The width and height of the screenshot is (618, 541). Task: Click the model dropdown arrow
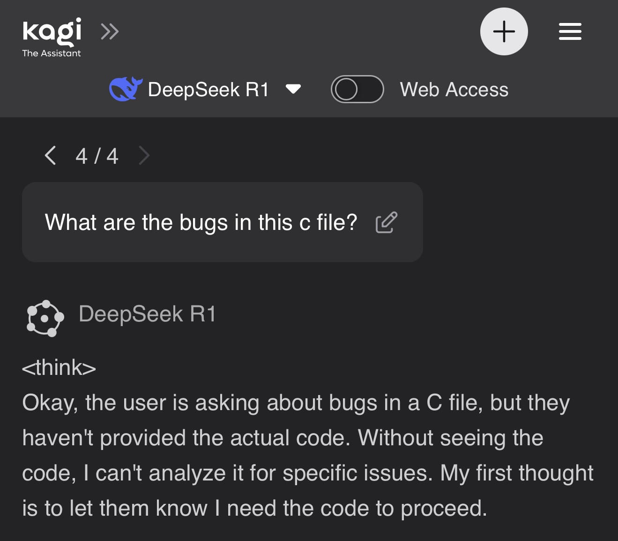[x=293, y=89]
